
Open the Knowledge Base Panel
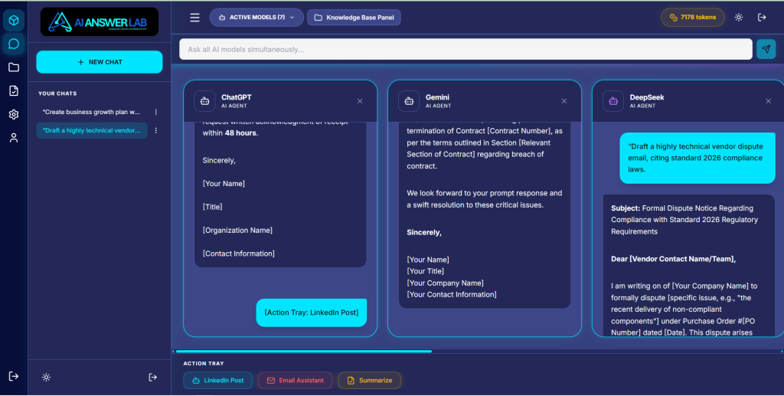pos(354,18)
